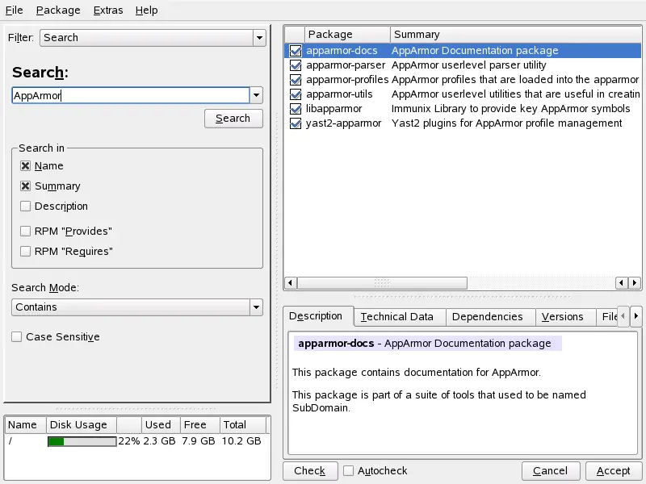
Task: Open the Package menu
Action: [x=58, y=10]
